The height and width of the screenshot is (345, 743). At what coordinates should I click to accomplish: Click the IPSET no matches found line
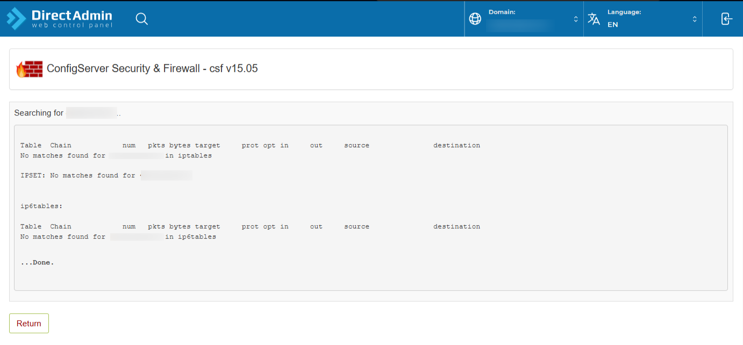78,176
